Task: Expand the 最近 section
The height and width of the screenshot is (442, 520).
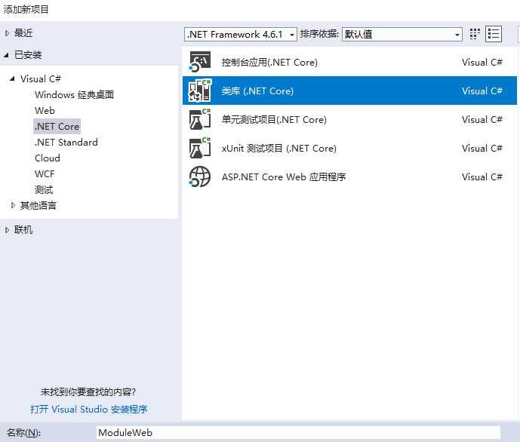Action: point(7,32)
